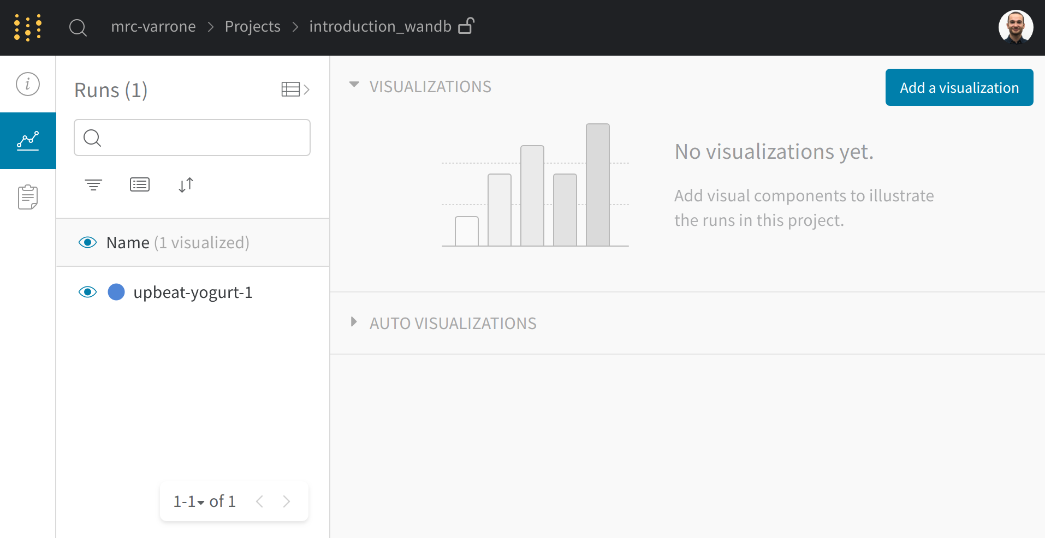This screenshot has height=538, width=1045.
Task: Go to previous page of runs
Action: click(260, 501)
